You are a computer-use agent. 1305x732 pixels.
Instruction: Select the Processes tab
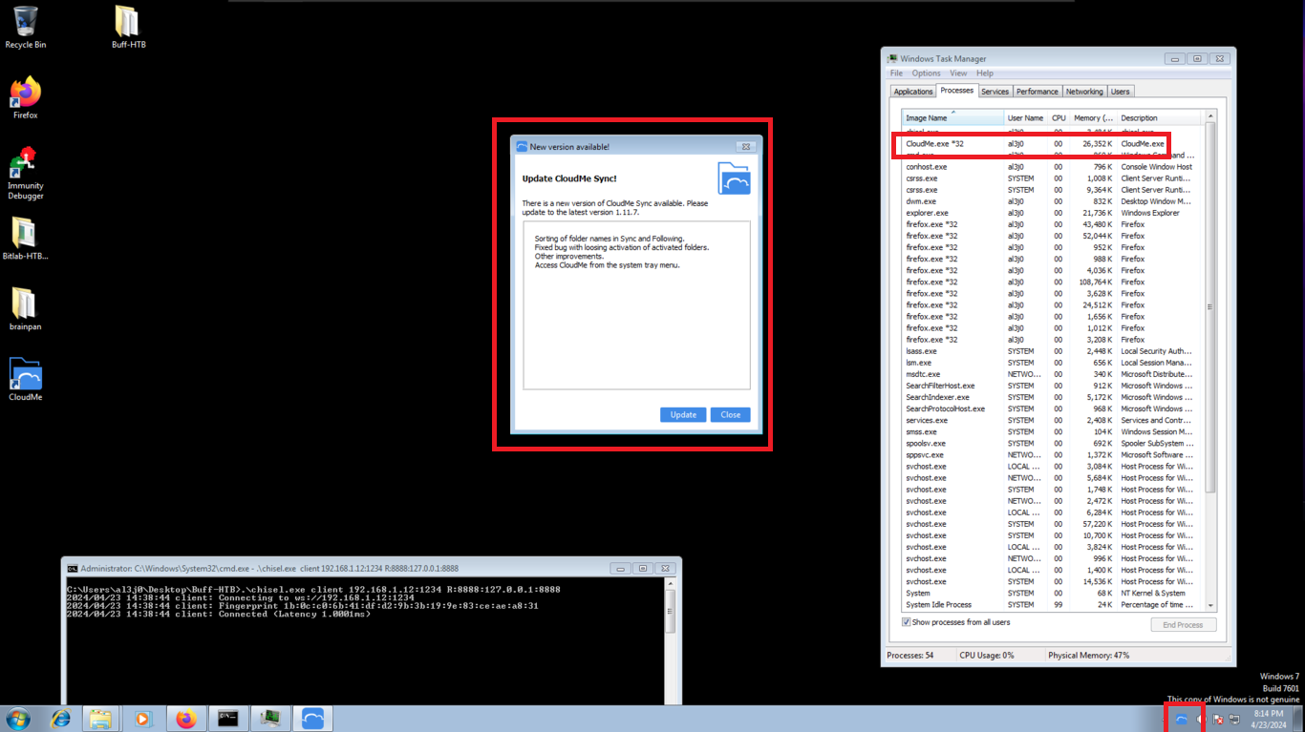tap(956, 91)
